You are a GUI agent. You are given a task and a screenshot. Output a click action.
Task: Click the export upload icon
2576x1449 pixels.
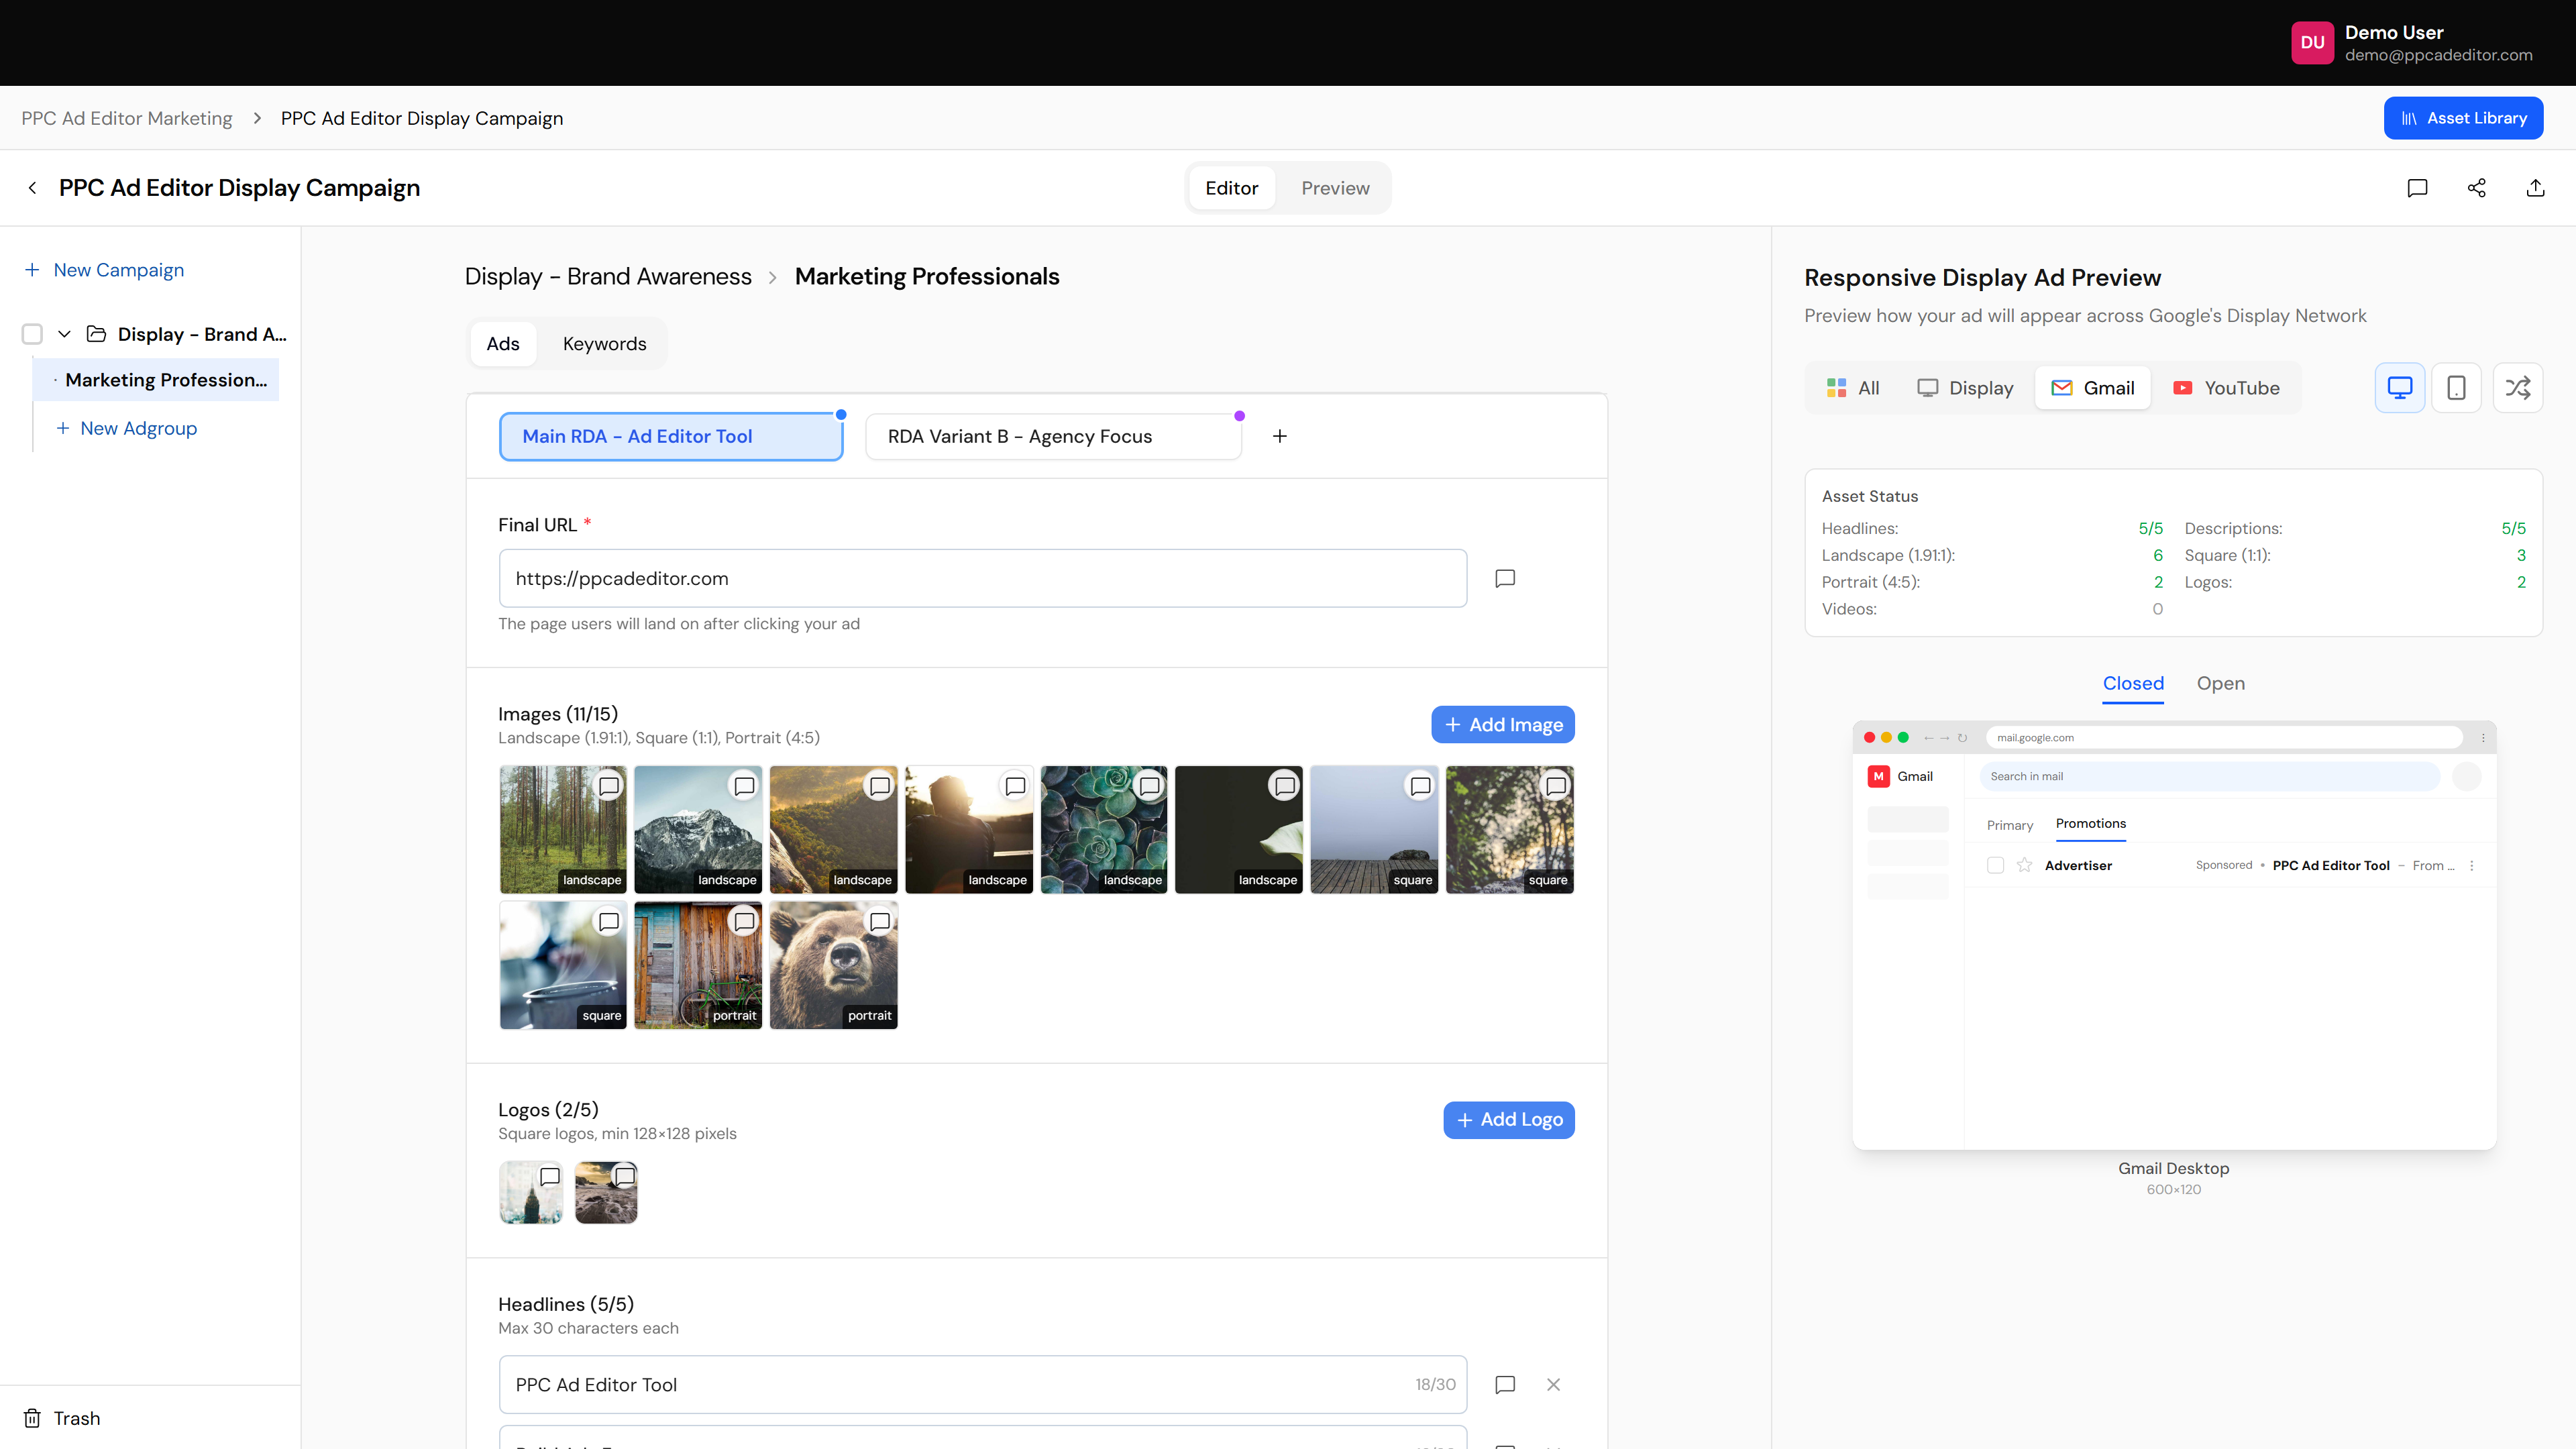[2535, 188]
